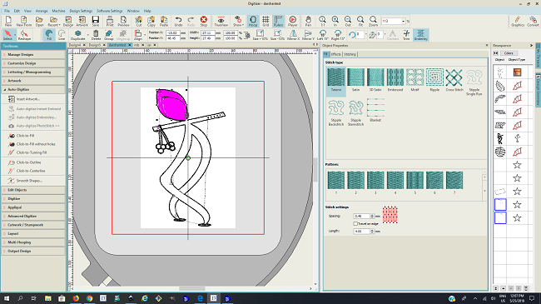
Task: Click Click-to-Outline in the toolbox
Action: click(x=28, y=162)
